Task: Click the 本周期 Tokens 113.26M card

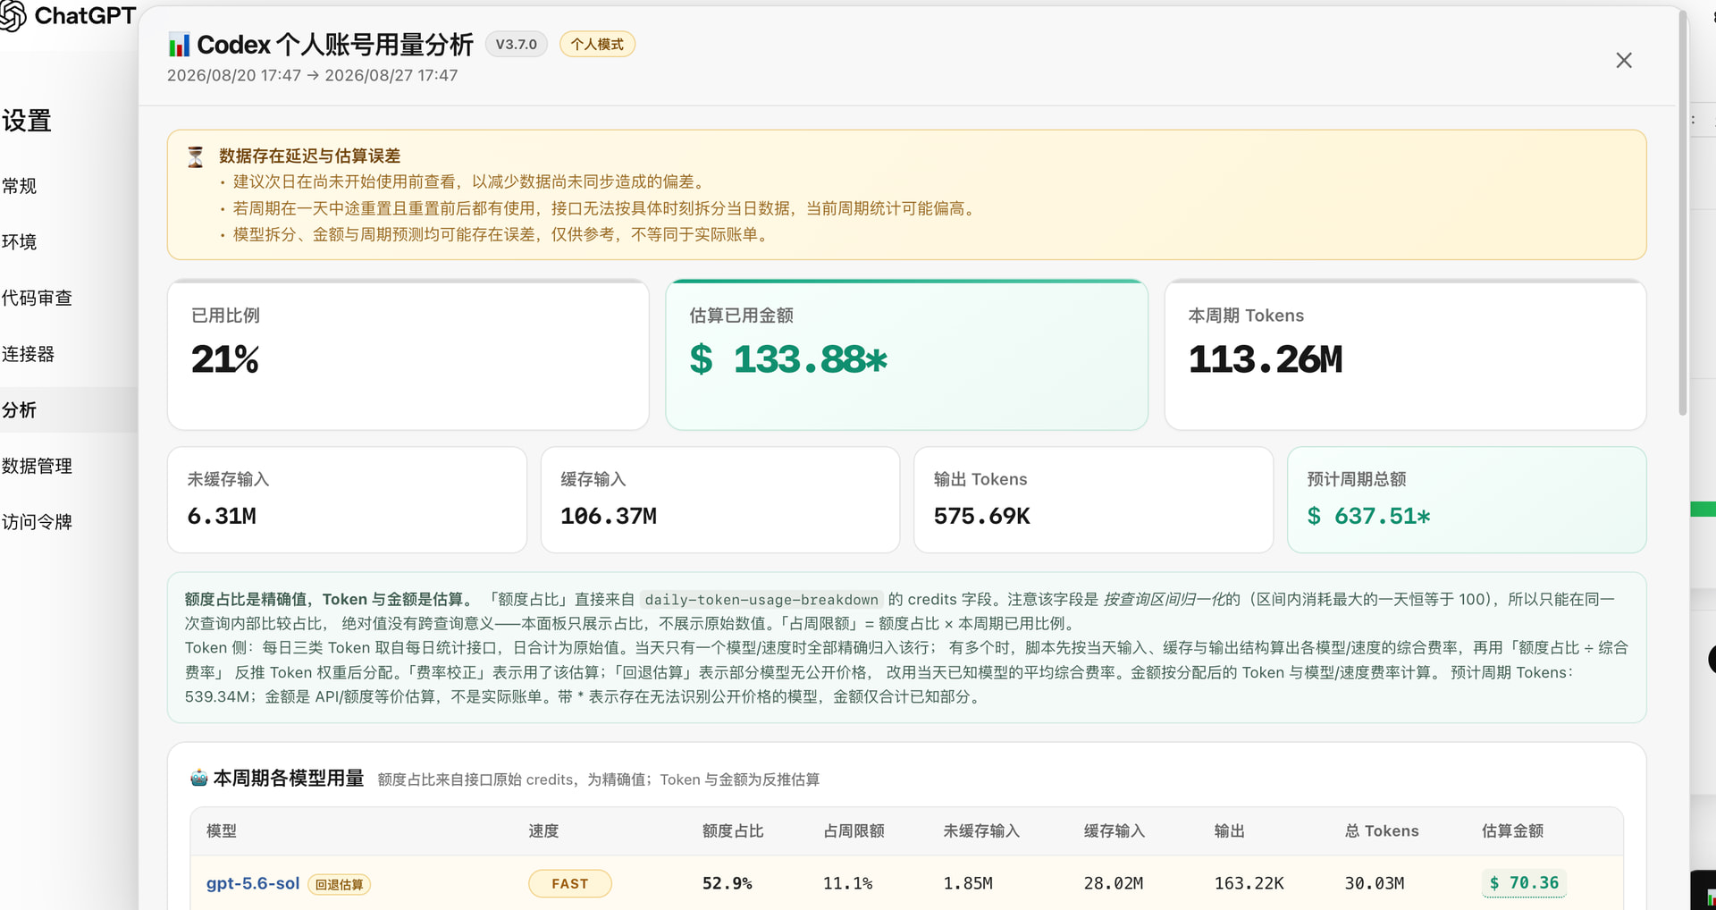Action: click(1406, 355)
